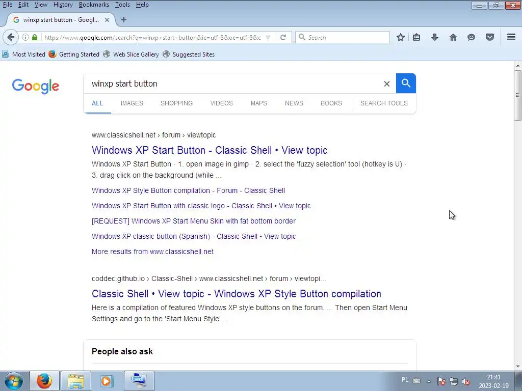Click the blue Google search magnifier button
The width and height of the screenshot is (522, 391).
click(x=406, y=83)
